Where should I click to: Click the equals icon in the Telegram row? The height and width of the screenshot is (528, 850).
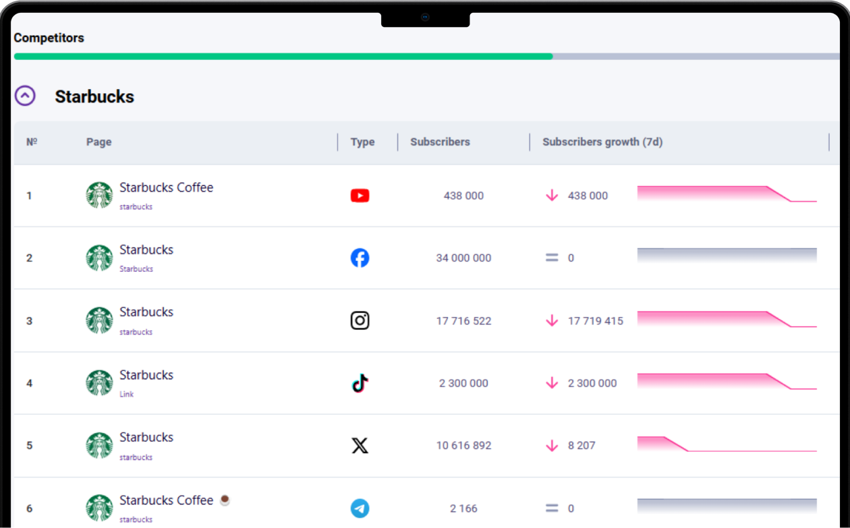click(x=552, y=508)
